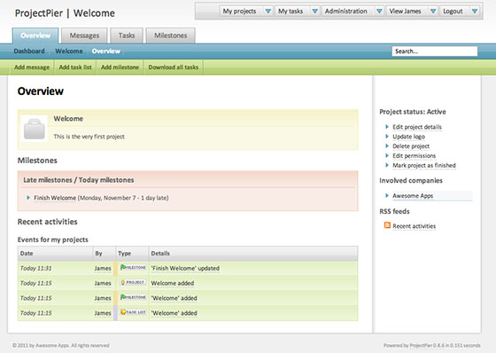Viewport: 496px width, 353px height.
Task: Click milestone flag icon in 'Finish Welcome' updated row
Action: pyautogui.click(x=123, y=267)
